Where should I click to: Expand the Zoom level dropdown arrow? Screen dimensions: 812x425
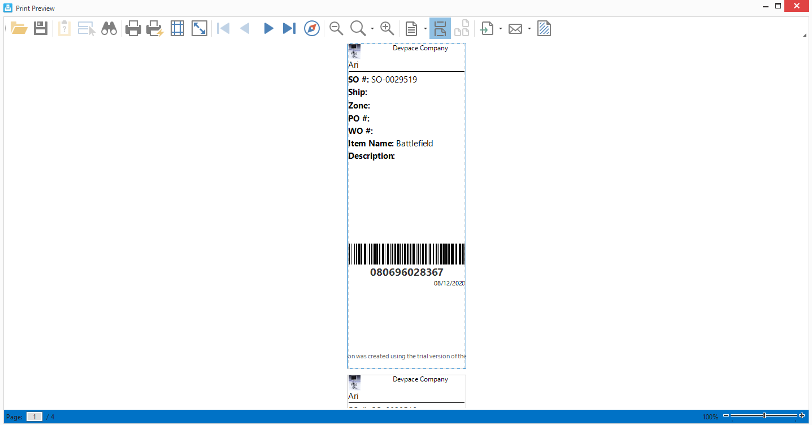[x=372, y=28]
